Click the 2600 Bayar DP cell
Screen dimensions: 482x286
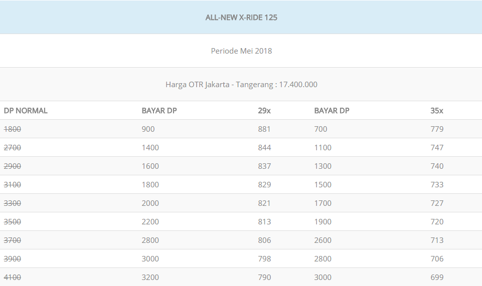[323, 240]
